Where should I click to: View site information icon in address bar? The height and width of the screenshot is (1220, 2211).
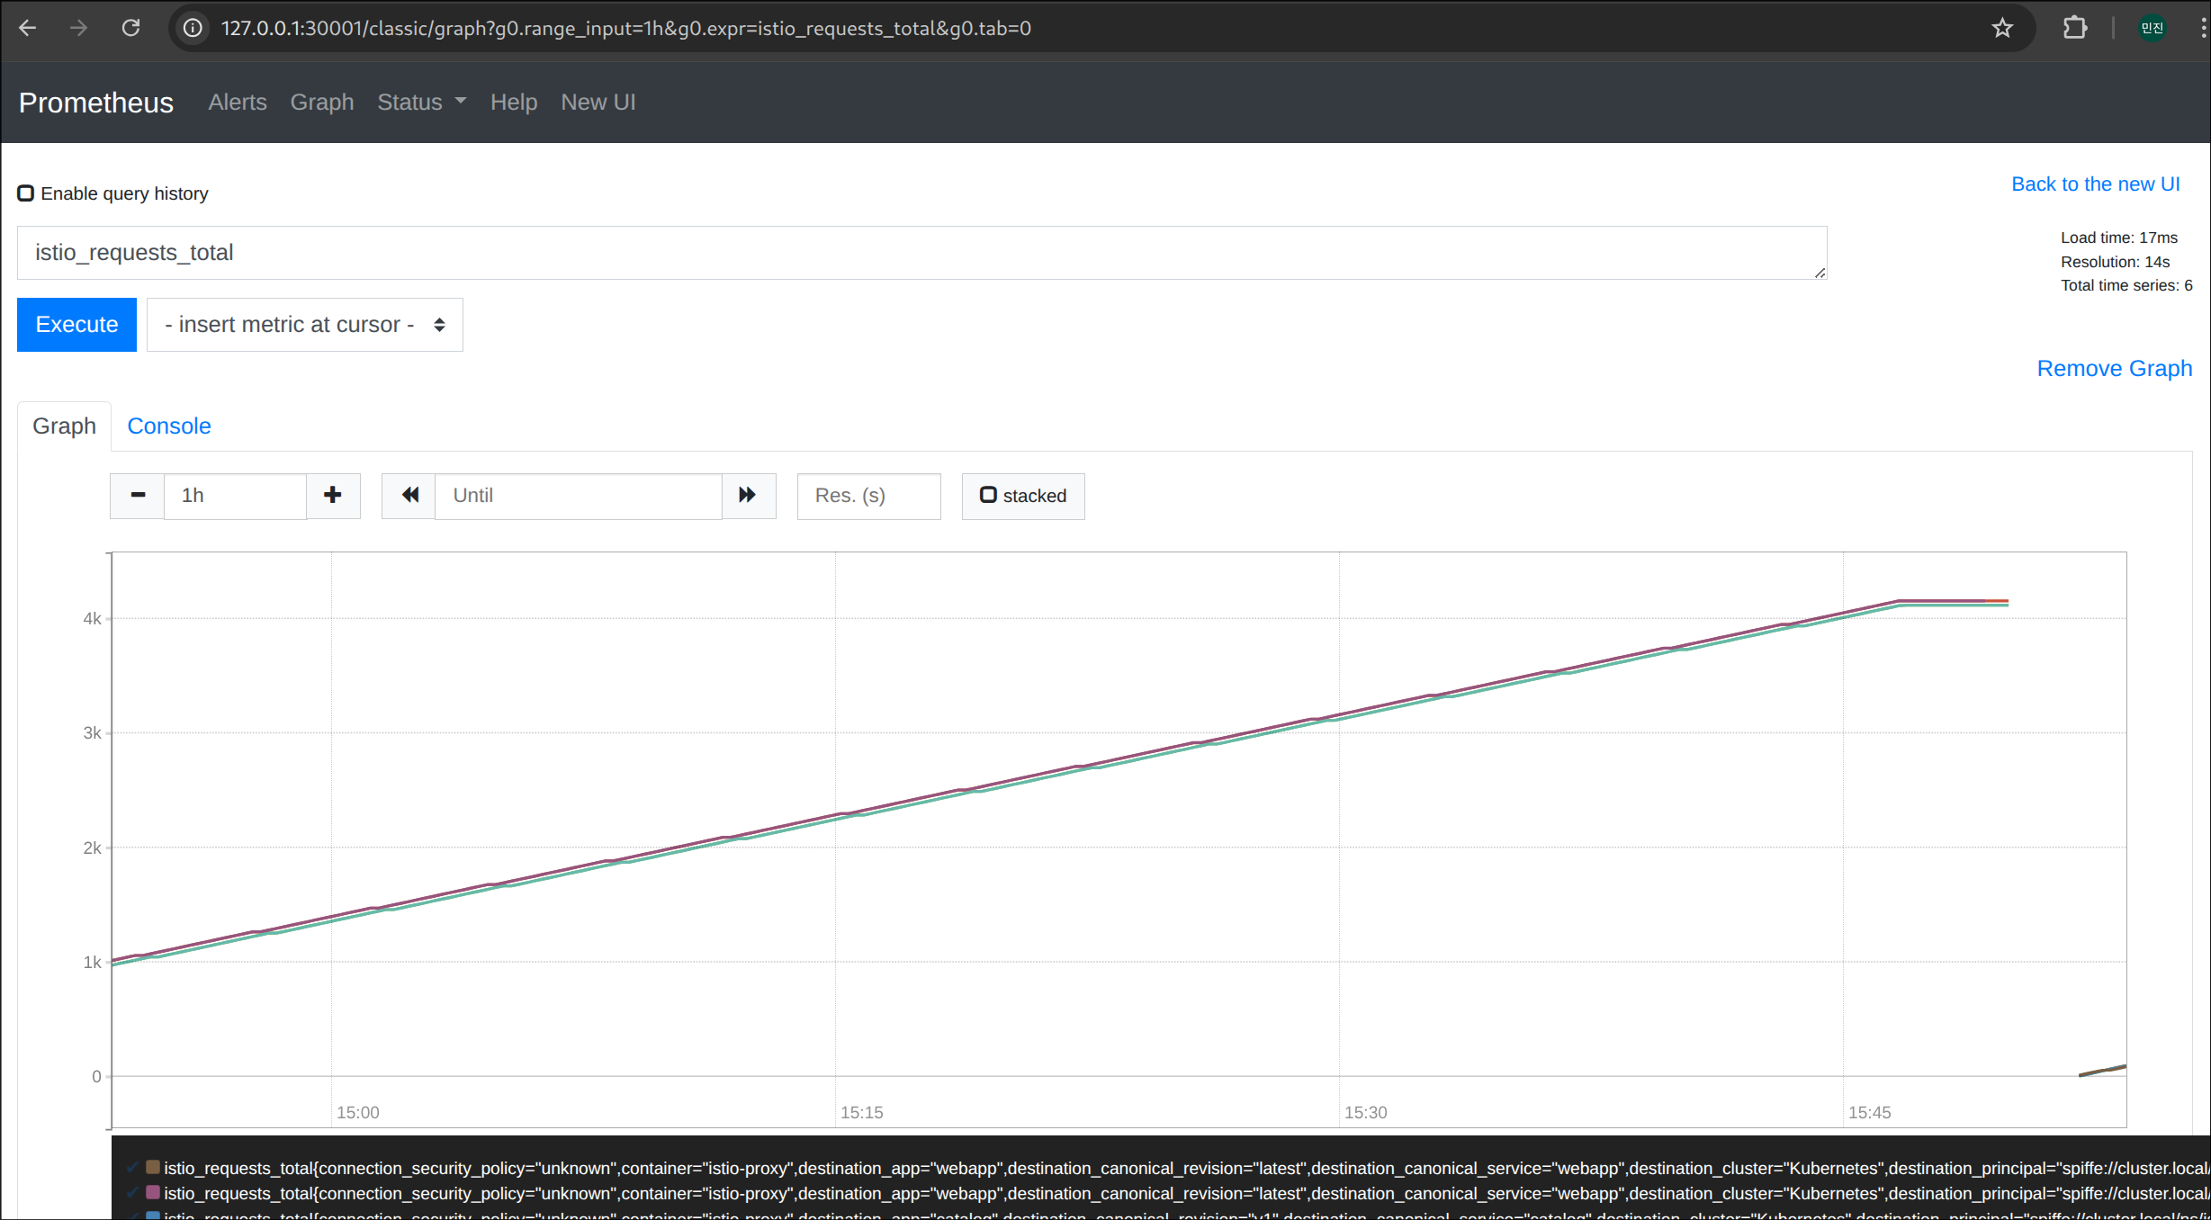click(193, 28)
